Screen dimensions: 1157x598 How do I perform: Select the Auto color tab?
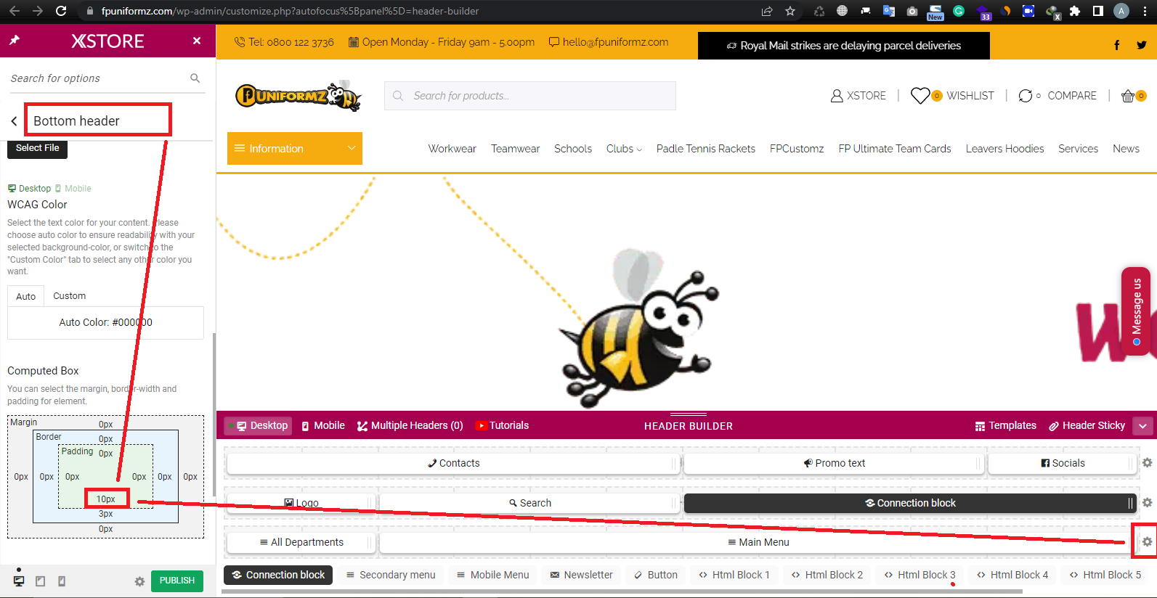[25, 296]
